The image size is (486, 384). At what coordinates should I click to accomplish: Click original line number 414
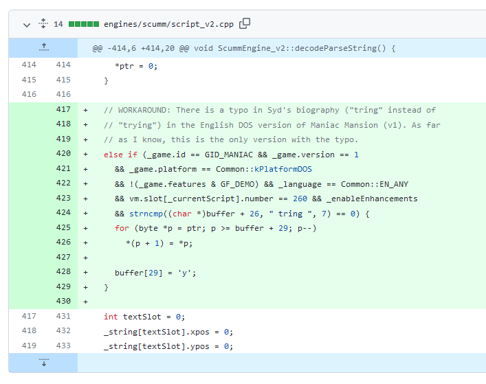pyautogui.click(x=29, y=65)
